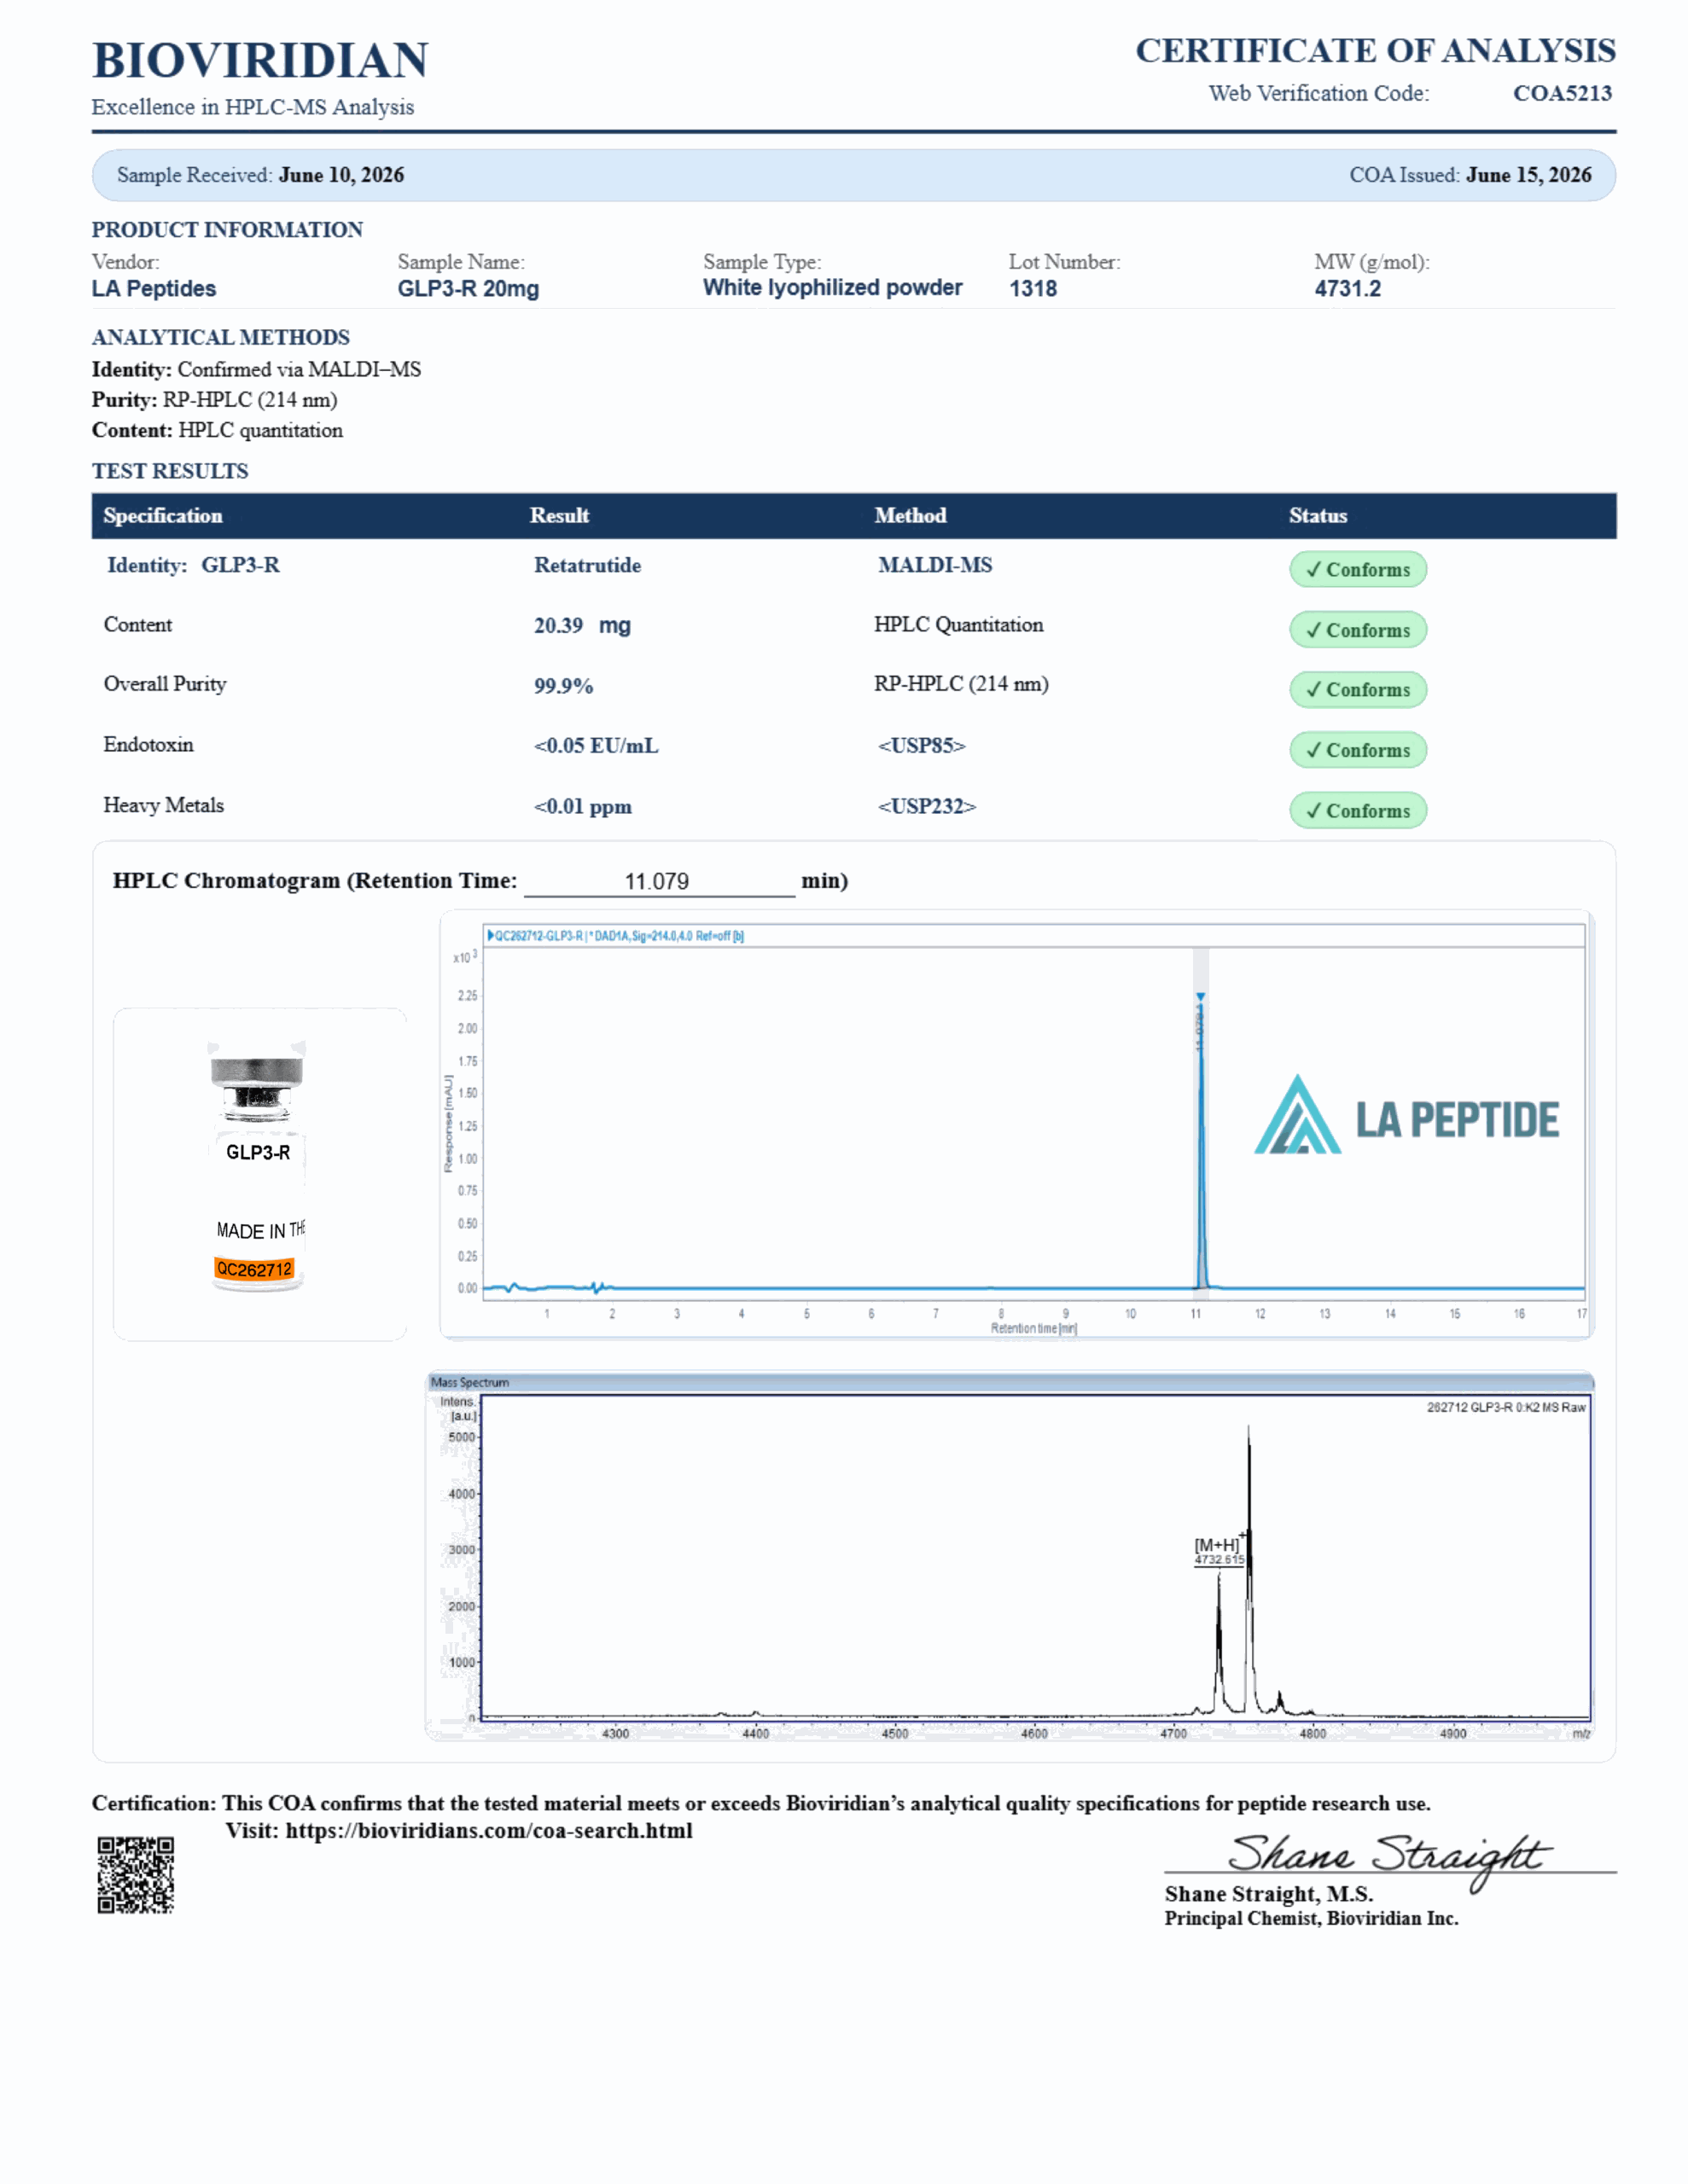
Task: Select the sample type White lyophilized powder
Action: [833, 288]
